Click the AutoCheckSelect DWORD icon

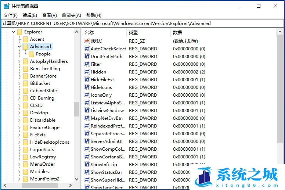pyautogui.click(x=87, y=49)
